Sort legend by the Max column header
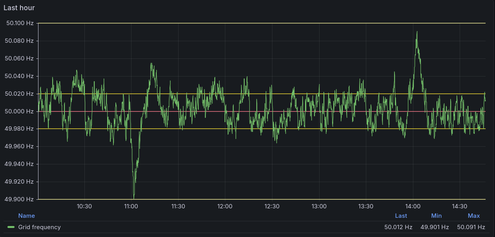The width and height of the screenshot is (495, 237). [473, 216]
